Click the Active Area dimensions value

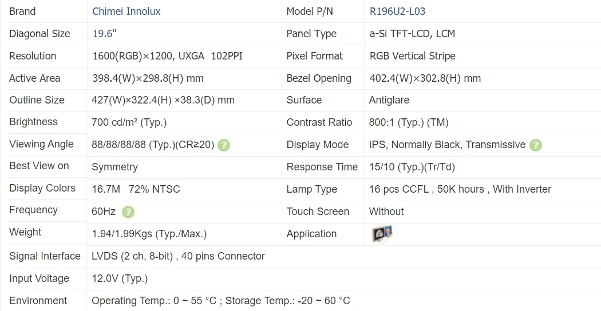pyautogui.click(x=148, y=78)
